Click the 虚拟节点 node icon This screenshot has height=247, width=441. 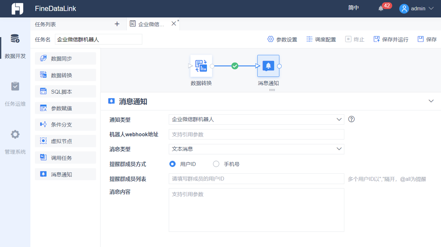pos(43,141)
